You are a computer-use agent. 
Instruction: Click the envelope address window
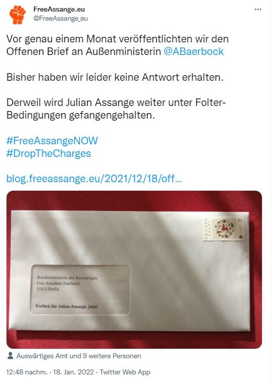click(x=80, y=290)
